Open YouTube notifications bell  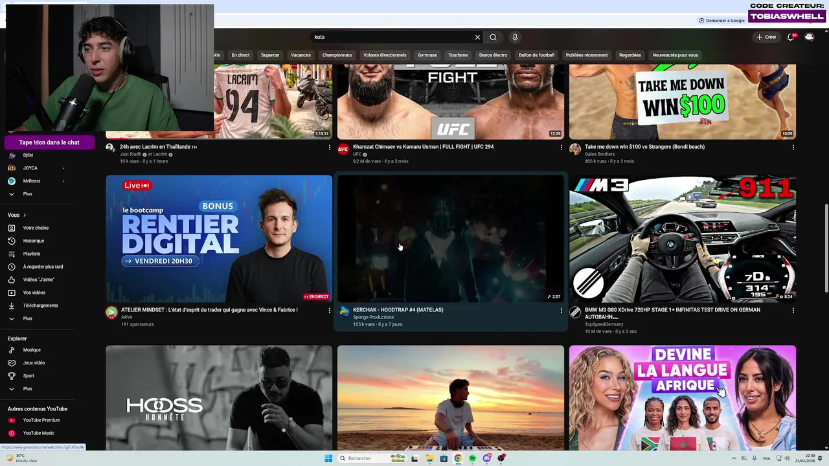pyautogui.click(x=791, y=37)
